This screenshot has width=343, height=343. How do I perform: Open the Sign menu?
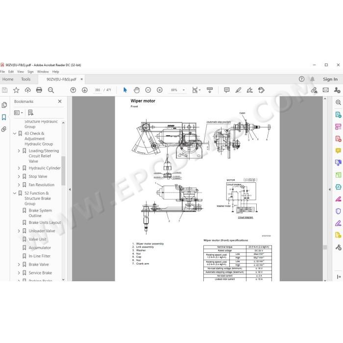point(30,72)
